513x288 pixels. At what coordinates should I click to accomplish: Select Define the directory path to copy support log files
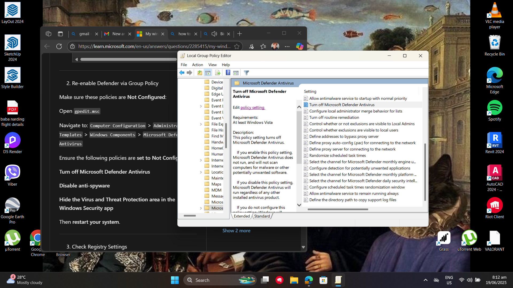353,200
